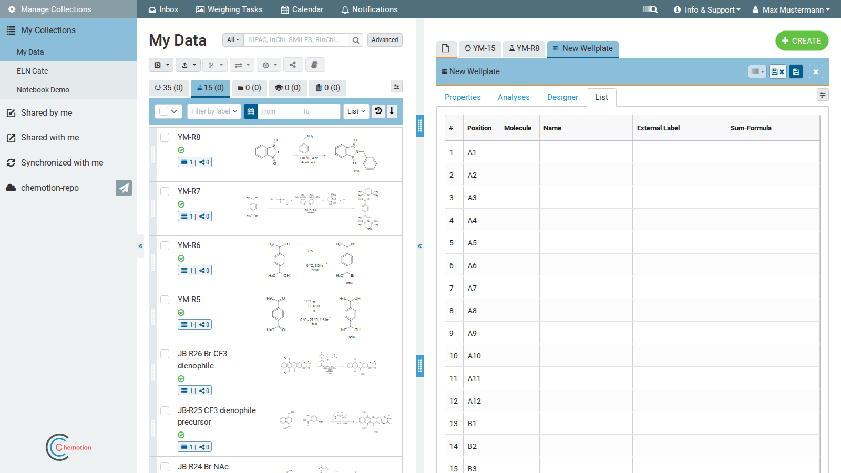
Task: Open the Filter by label dropdown
Action: 214,111
